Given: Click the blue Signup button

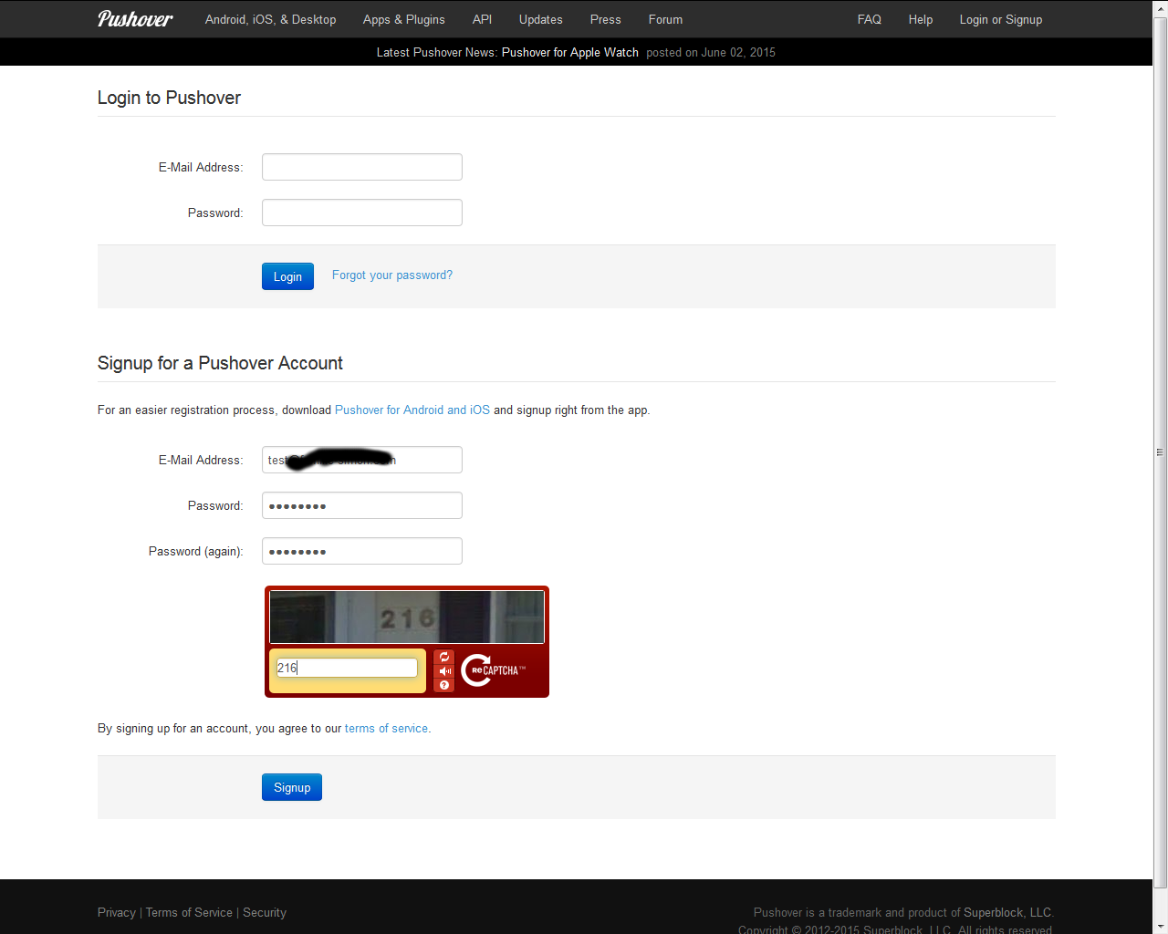Looking at the screenshot, I should click(x=292, y=787).
